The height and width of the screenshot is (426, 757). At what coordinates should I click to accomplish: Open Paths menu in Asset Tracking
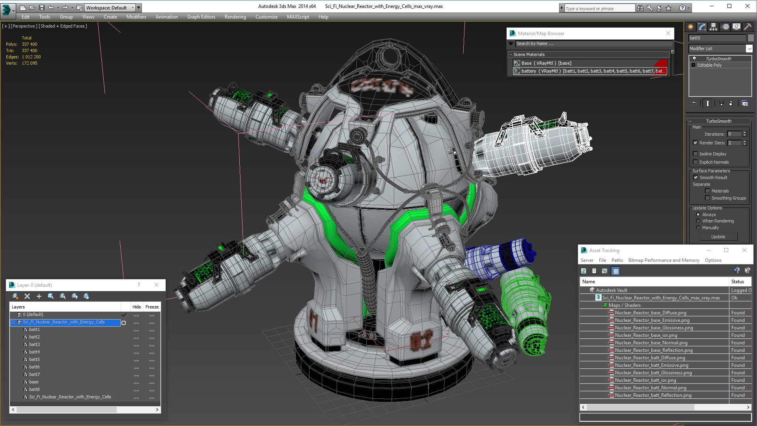[x=617, y=260]
